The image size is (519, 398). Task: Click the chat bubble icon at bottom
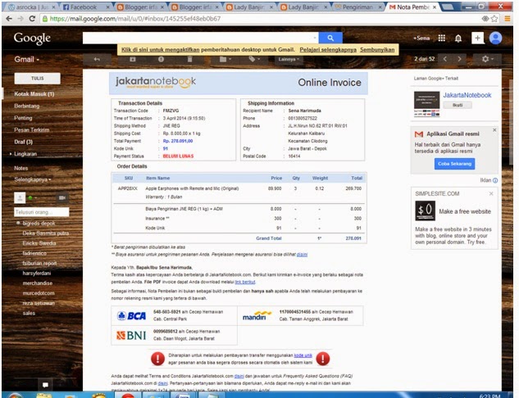tap(45, 385)
